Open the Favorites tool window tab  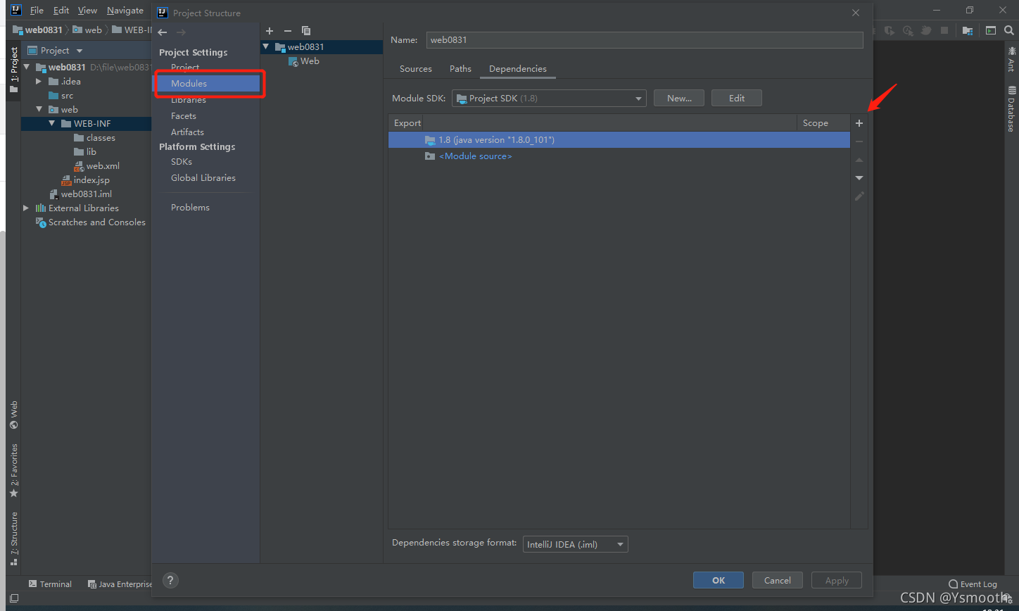(13, 472)
